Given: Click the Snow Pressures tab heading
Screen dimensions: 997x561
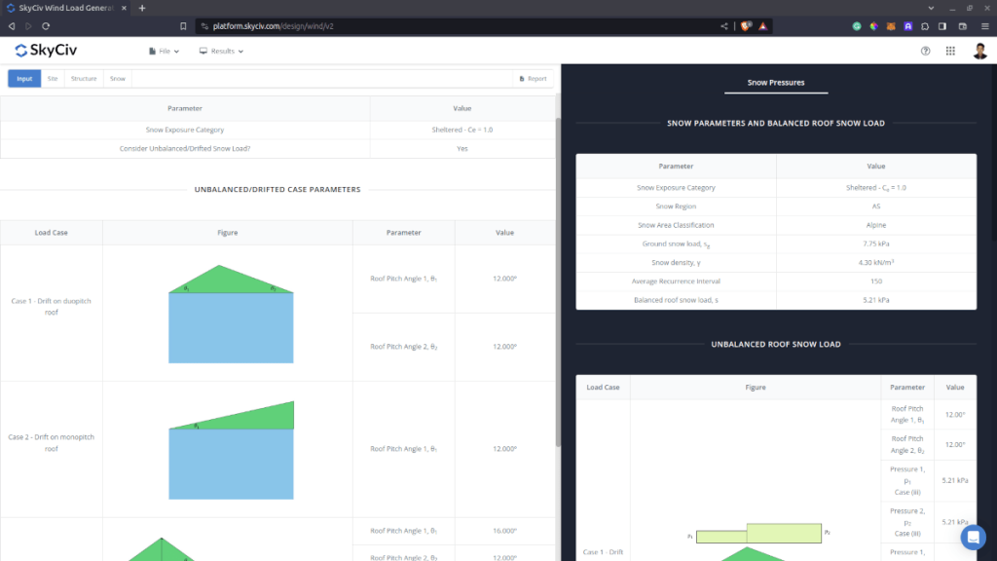Looking at the screenshot, I should [x=776, y=83].
